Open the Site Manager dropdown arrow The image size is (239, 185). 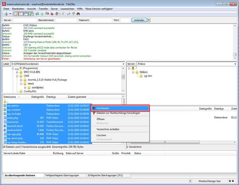(x=10, y=14)
